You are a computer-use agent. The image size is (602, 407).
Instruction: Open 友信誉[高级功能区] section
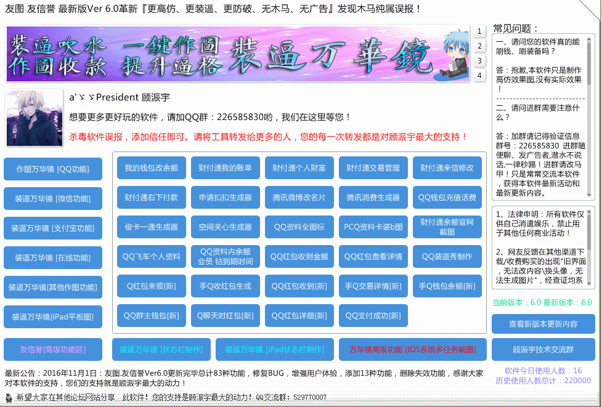click(53, 349)
